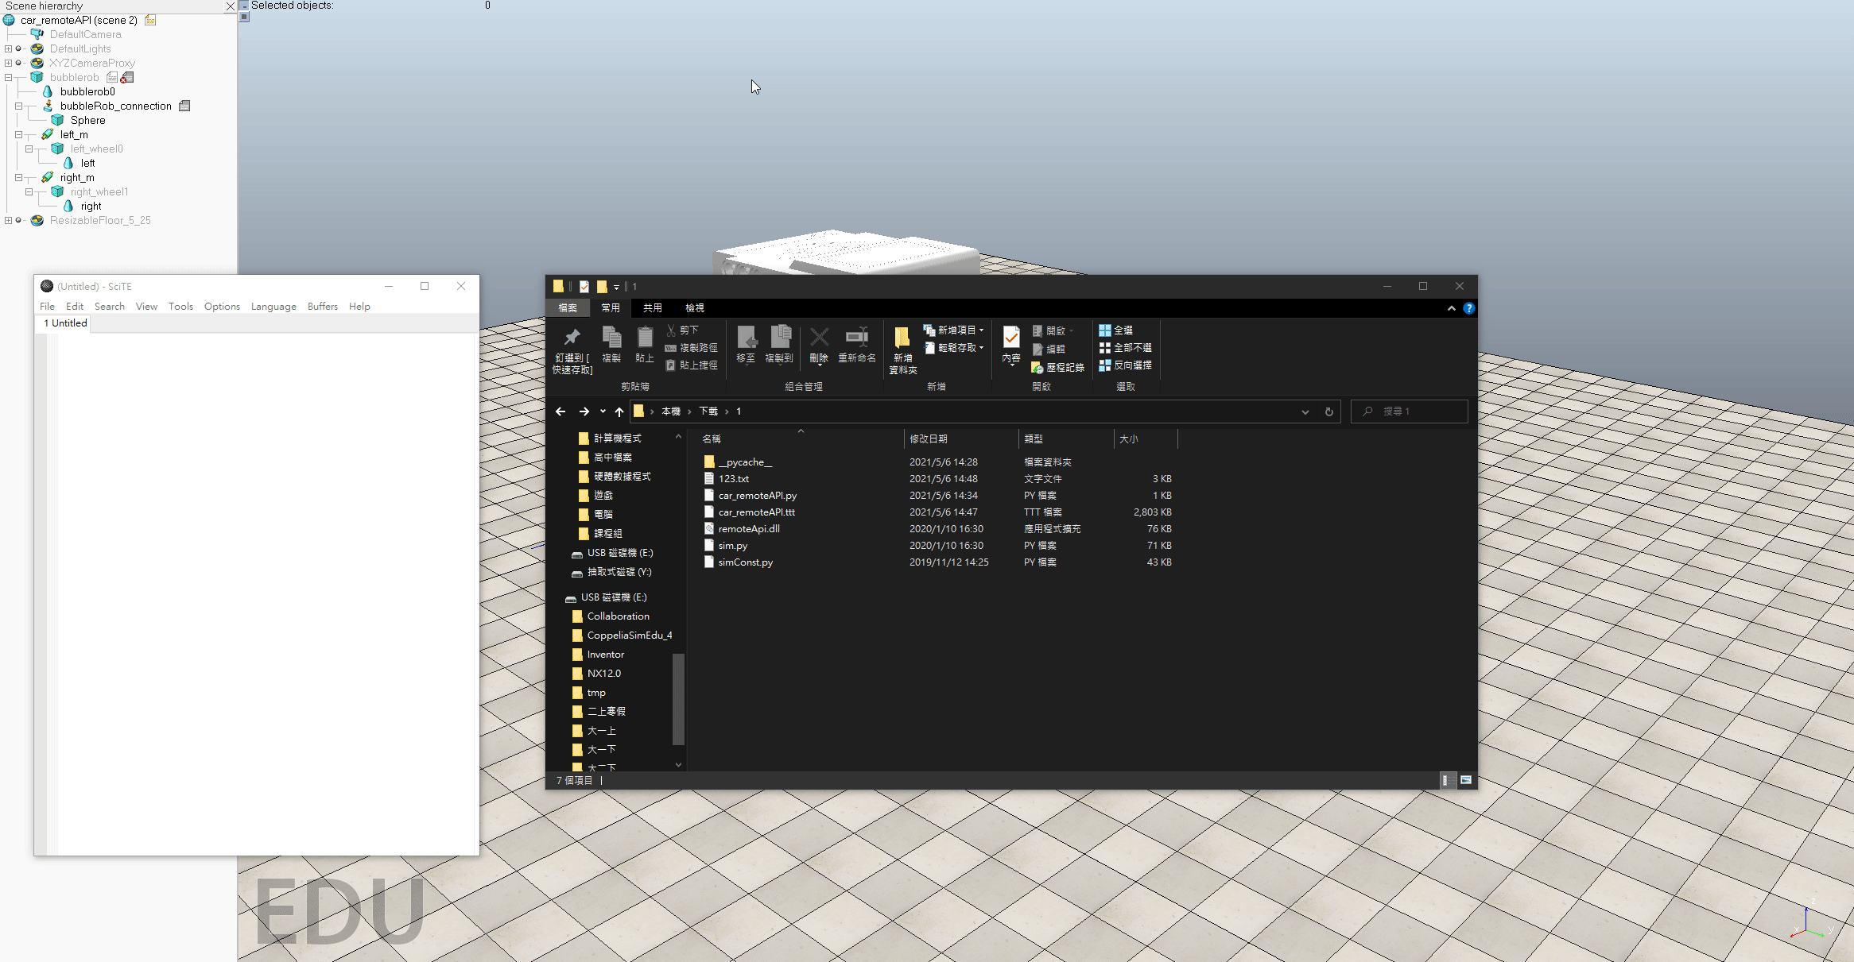Click bubblerob's disabled customization script icon
Image resolution: width=1854 pixels, height=962 pixels.
127,77
